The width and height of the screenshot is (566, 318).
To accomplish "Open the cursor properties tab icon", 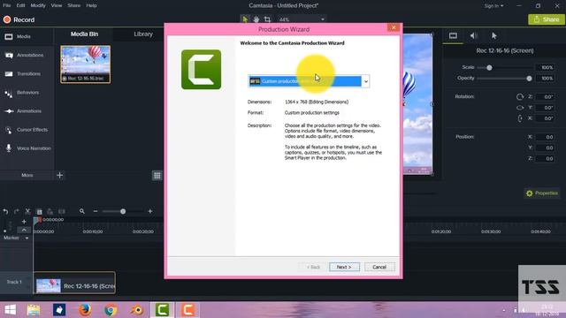I will [493, 35].
